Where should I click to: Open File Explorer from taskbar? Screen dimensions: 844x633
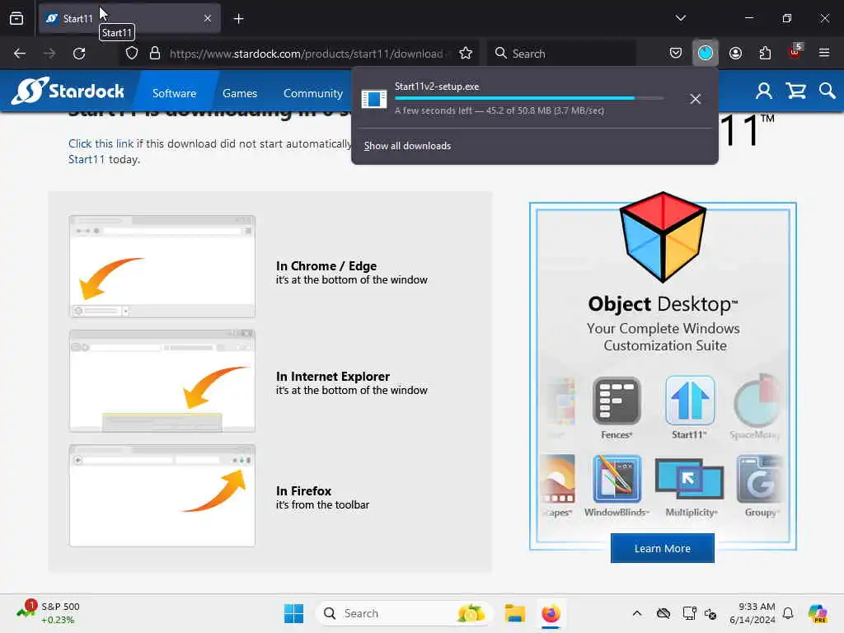point(515,613)
